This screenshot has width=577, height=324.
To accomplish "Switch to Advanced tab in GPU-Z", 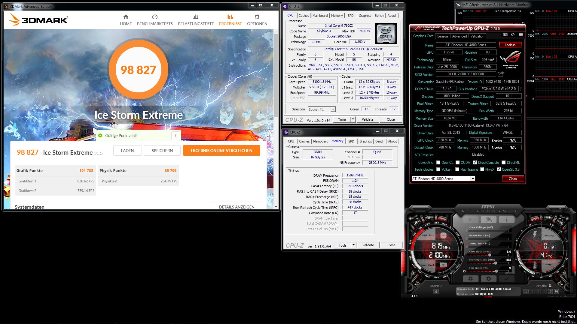I will click(459, 36).
